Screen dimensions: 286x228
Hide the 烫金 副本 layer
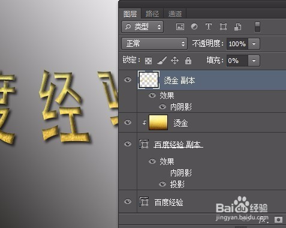click(x=128, y=80)
